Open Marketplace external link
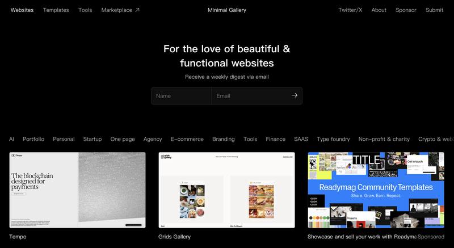 tap(120, 10)
